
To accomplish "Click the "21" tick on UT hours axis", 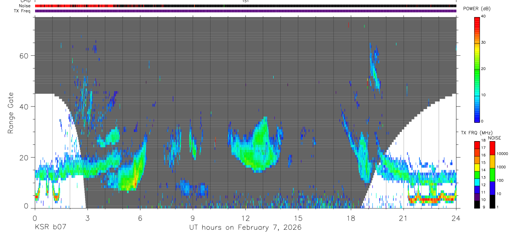I will point(404,218).
